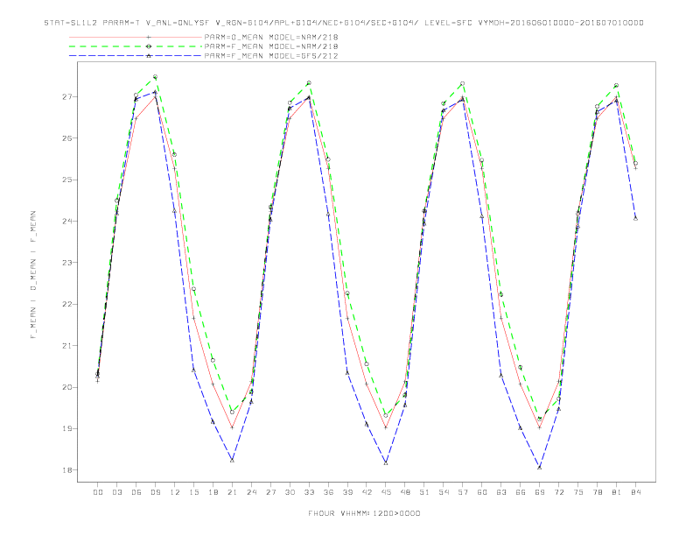The image size is (693, 536).
Task: Click the circle marker on green legend line
Action: click(x=149, y=46)
